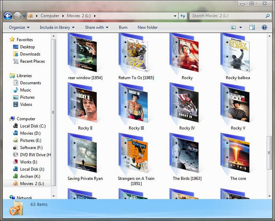This screenshot has width=275, height=221.
Task: Create a New folder
Action: pos(148,27)
